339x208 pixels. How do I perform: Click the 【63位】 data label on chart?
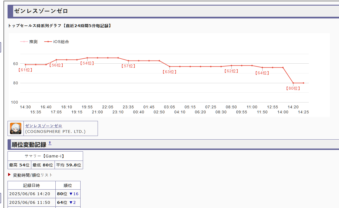[x=169, y=72]
